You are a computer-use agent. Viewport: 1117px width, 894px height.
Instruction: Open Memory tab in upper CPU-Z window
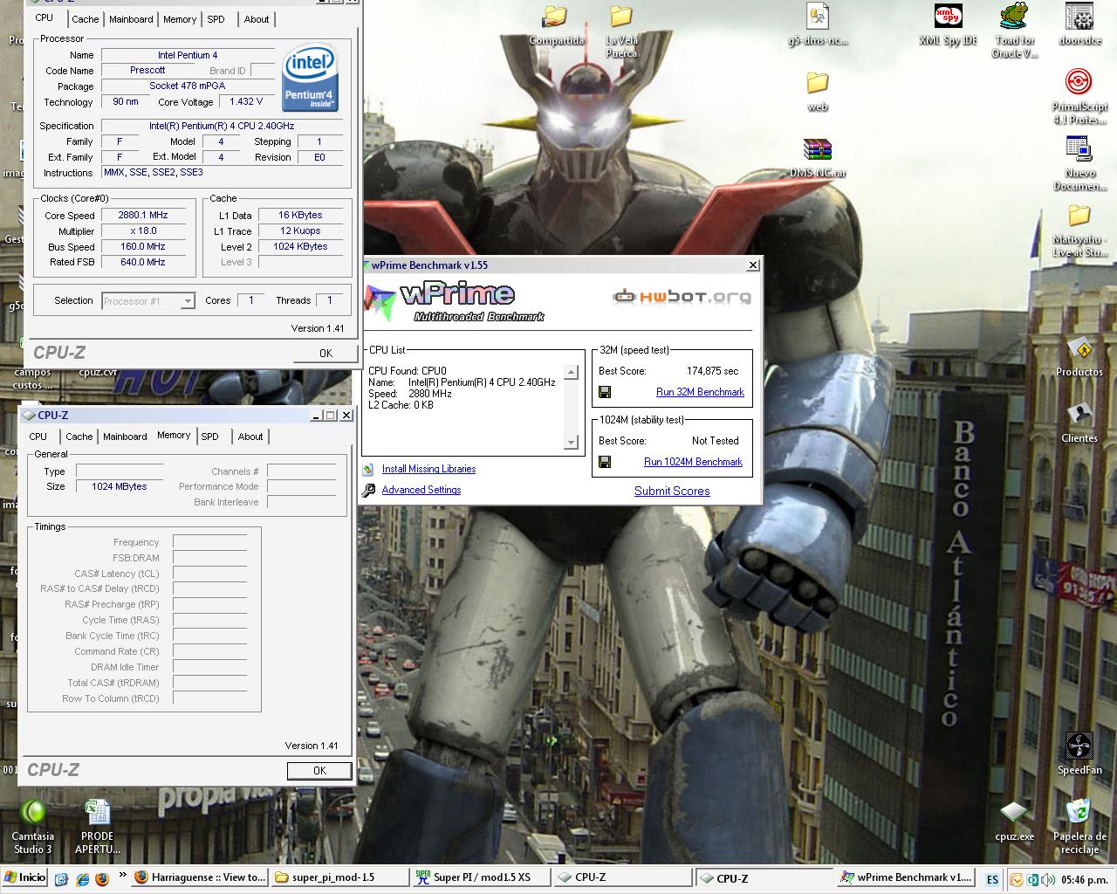[x=180, y=18]
